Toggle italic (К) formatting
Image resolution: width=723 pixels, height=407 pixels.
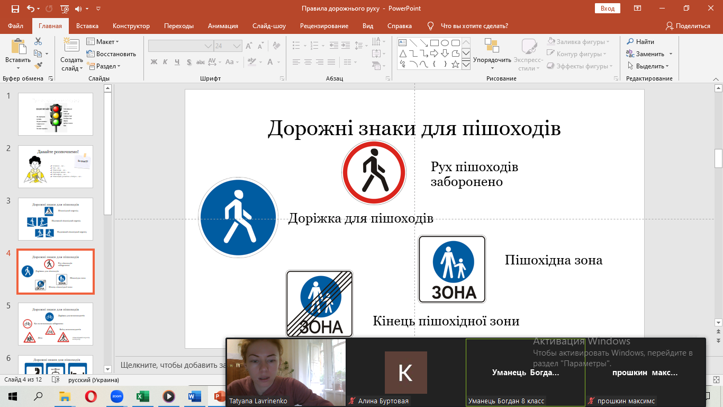pyautogui.click(x=165, y=62)
